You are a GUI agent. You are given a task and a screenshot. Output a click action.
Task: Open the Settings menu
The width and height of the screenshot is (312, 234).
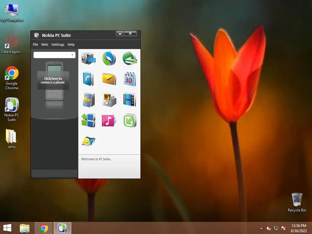point(58,44)
